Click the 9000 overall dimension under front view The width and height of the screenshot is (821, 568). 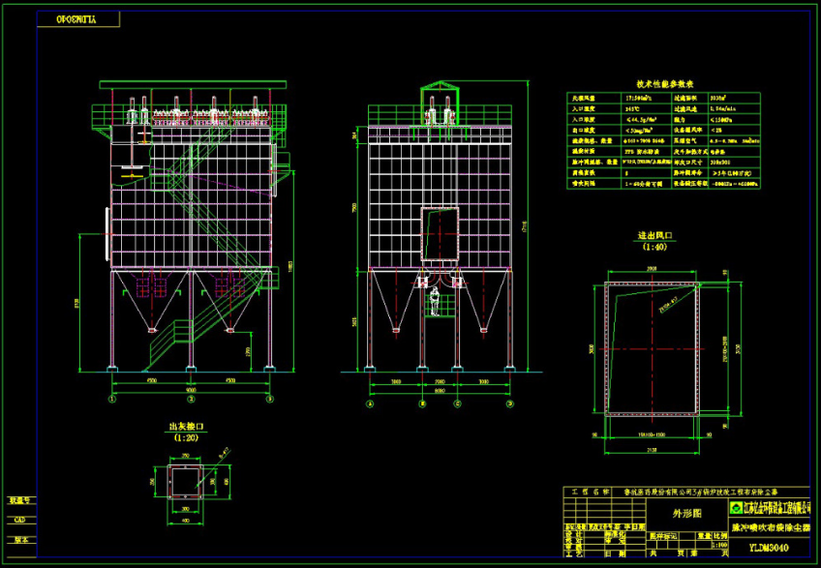click(x=191, y=391)
